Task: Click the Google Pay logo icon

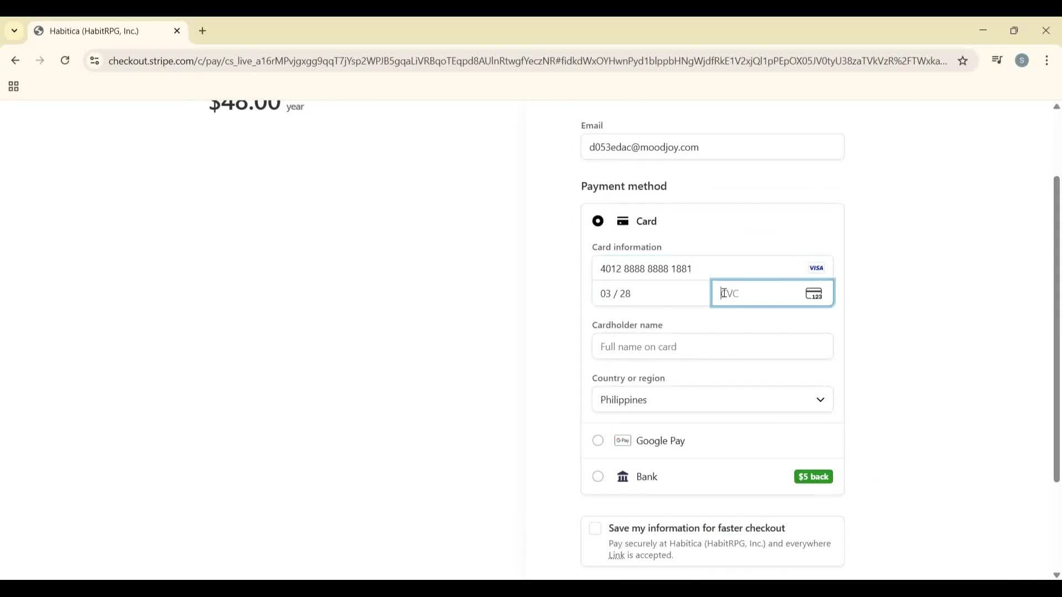Action: pyautogui.click(x=623, y=441)
